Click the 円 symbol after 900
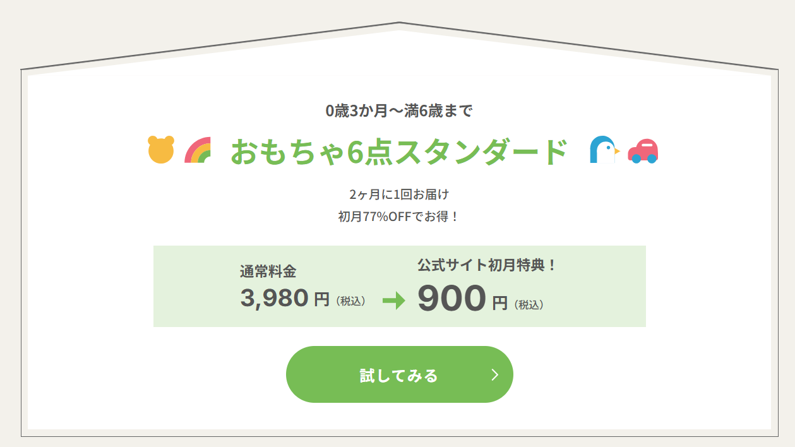 (x=499, y=303)
